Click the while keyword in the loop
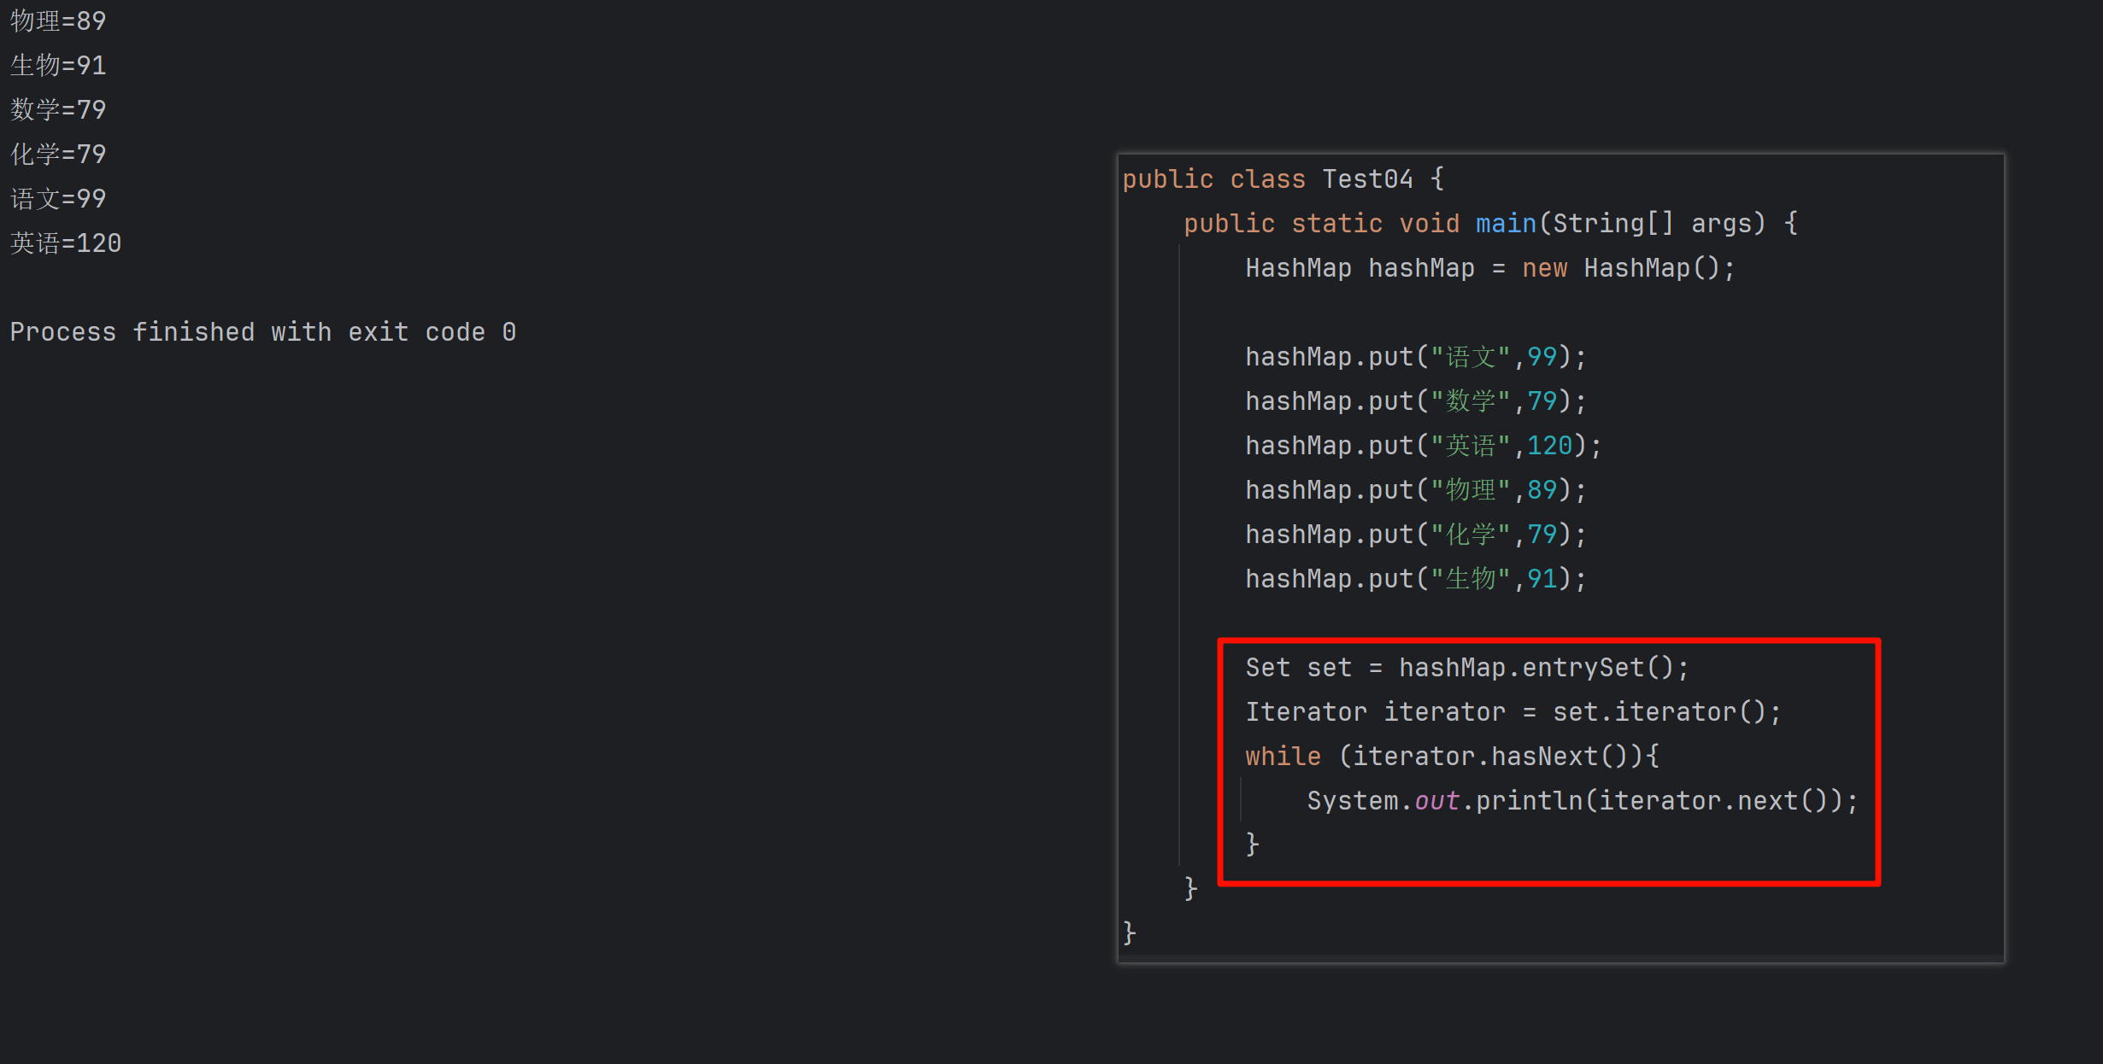This screenshot has width=2103, height=1064. tap(1283, 757)
